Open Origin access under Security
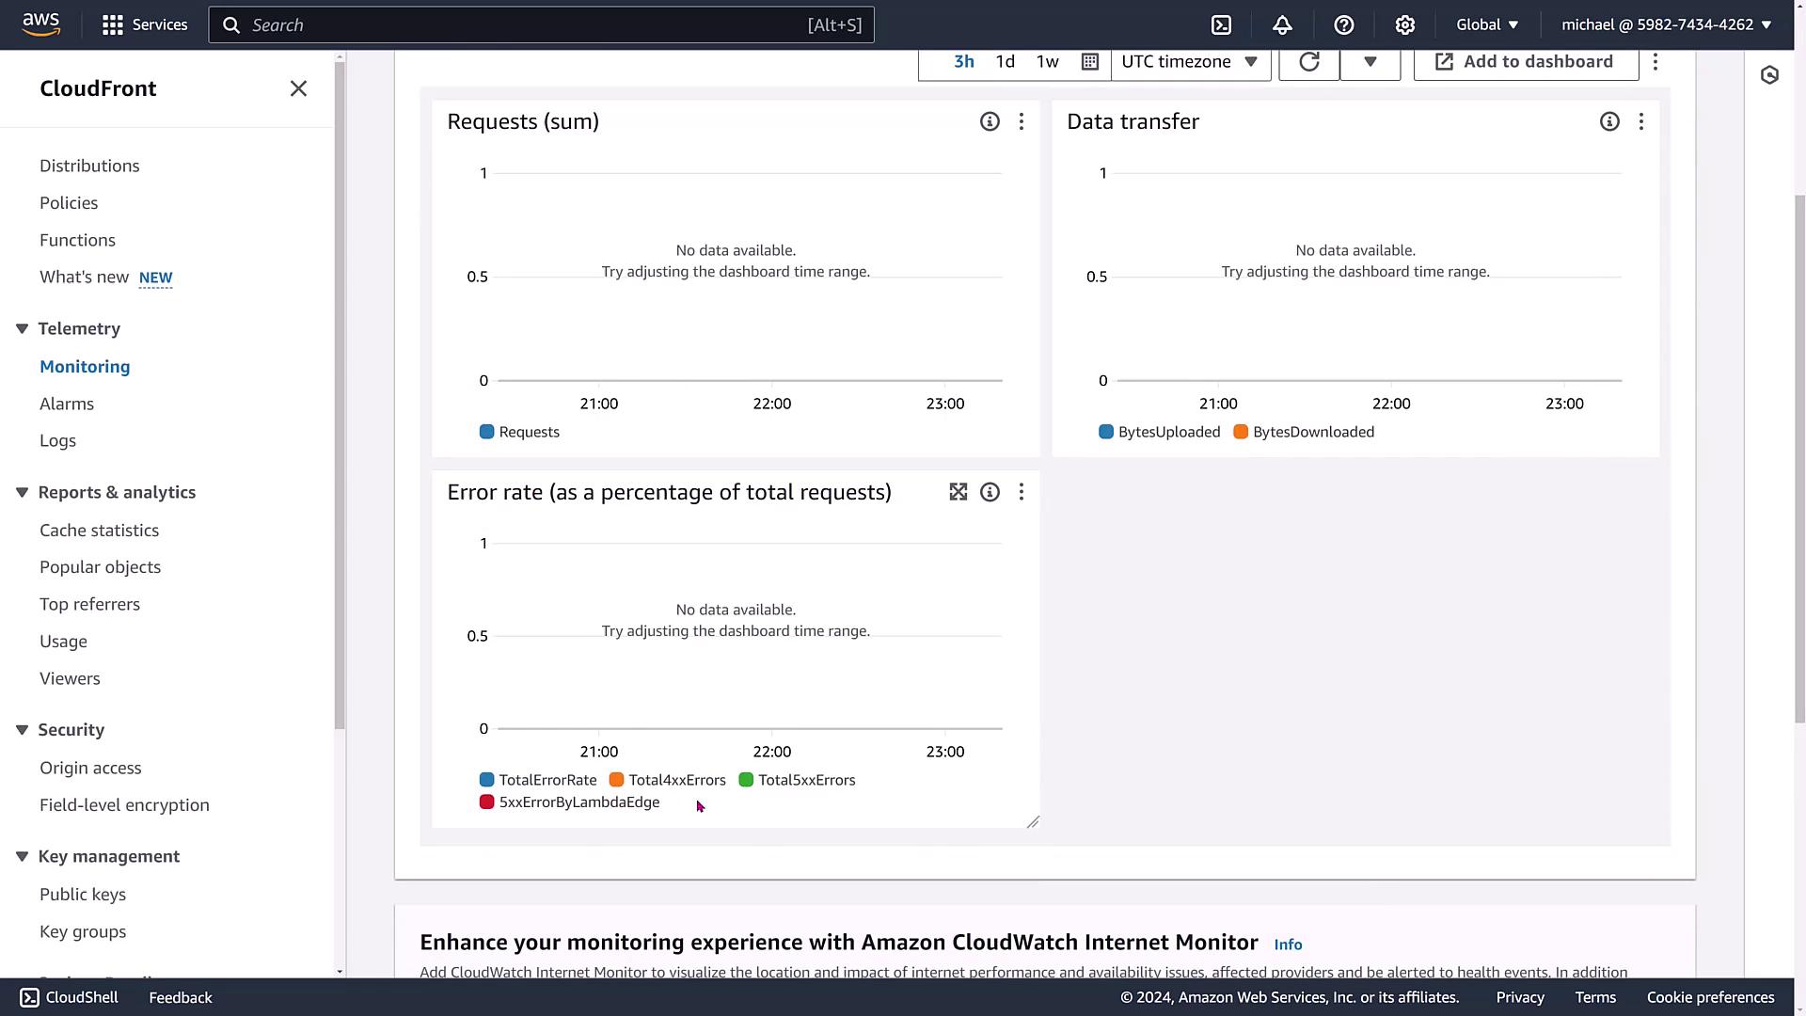This screenshot has width=1806, height=1016. coord(90,768)
